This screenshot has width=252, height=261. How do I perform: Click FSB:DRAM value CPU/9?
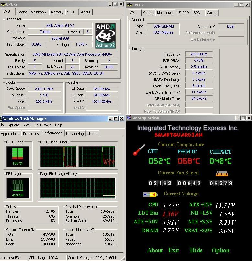(199, 60)
